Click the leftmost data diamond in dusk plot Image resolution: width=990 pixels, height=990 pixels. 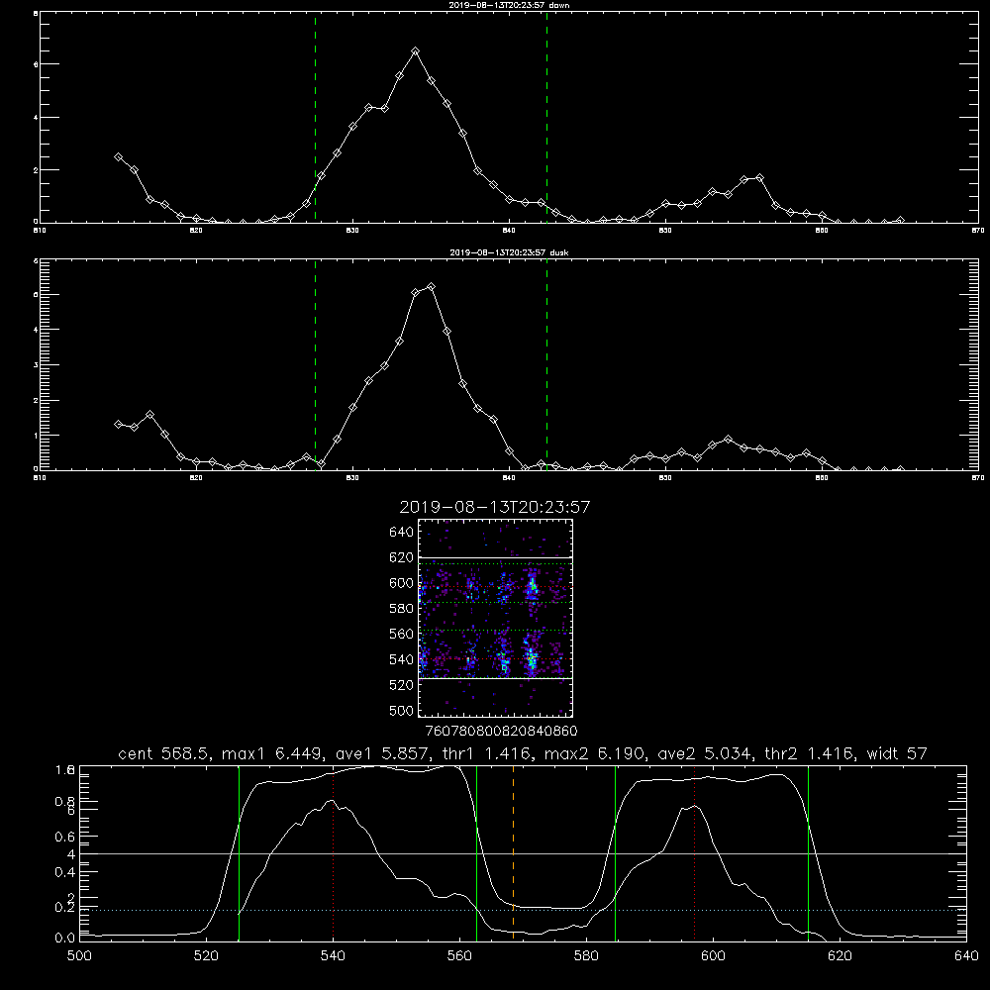point(118,425)
